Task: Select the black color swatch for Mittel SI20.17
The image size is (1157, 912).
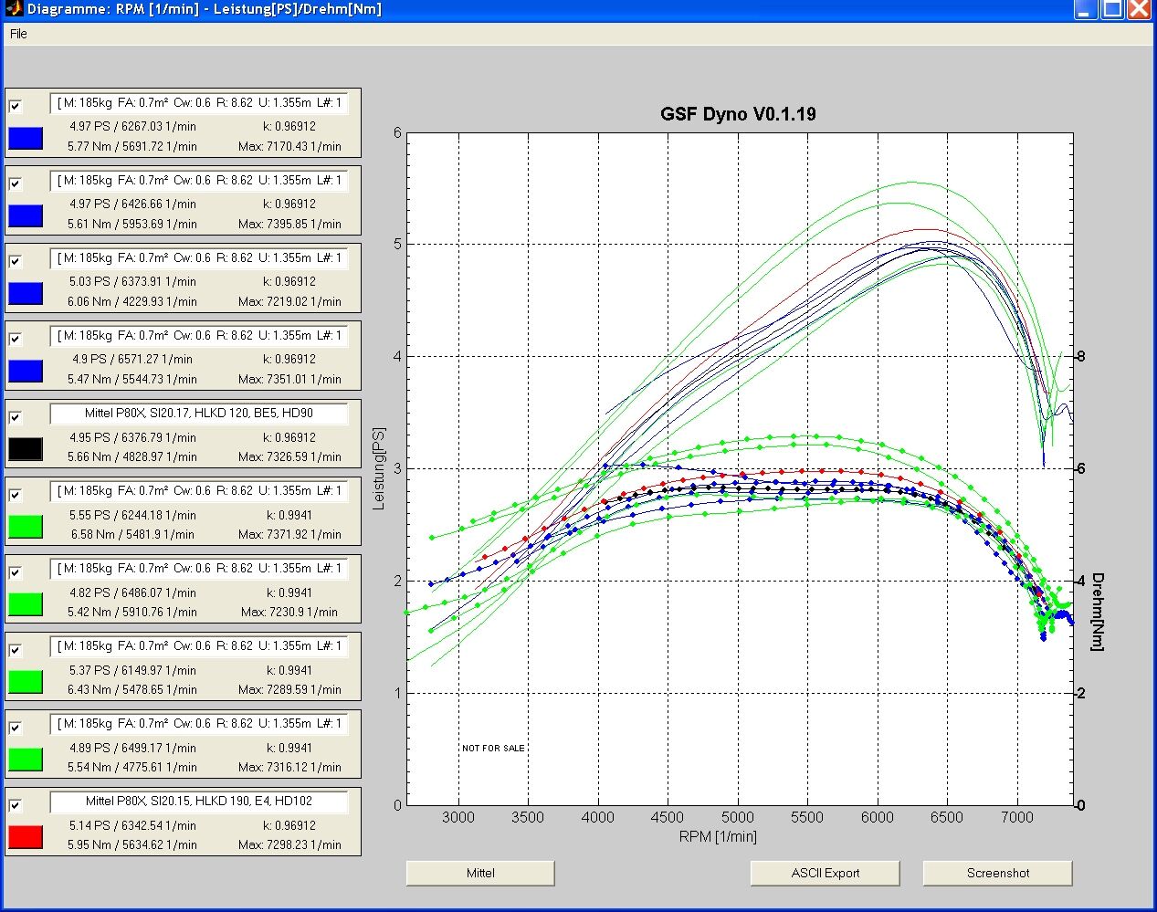Action: pyautogui.click(x=26, y=449)
